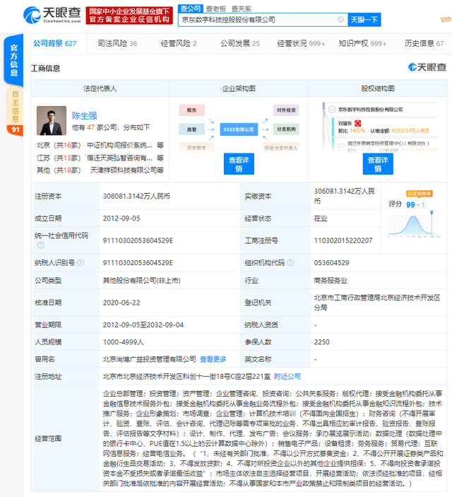Click the 认证后获得 badge
Image resolution: width=452 pixels, height=497 pixels.
(419, 193)
